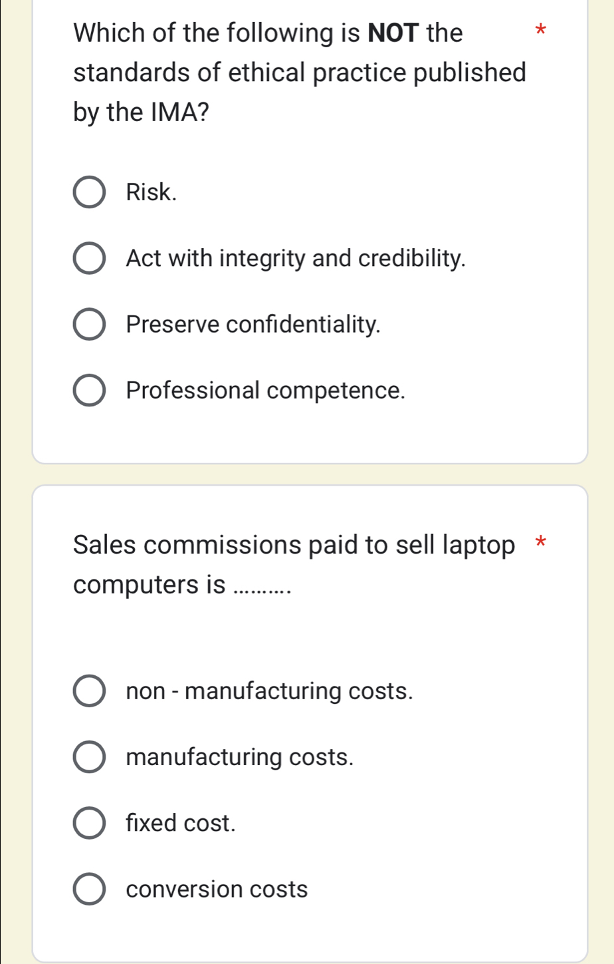Click the 'fixed cost.' answer label text

coord(181,823)
